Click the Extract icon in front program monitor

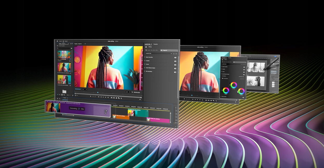tap(114, 97)
